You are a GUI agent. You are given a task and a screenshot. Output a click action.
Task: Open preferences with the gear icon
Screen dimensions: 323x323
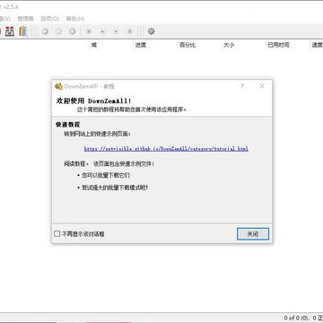pyautogui.click(x=152, y=31)
